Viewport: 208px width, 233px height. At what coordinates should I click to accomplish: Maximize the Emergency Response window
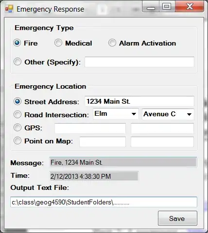click(x=167, y=6)
